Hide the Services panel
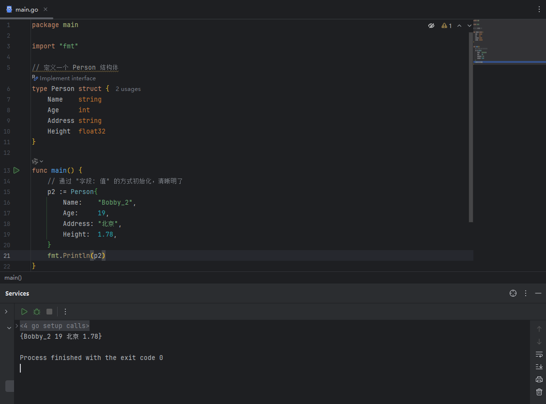The height and width of the screenshot is (404, 546). [538, 293]
